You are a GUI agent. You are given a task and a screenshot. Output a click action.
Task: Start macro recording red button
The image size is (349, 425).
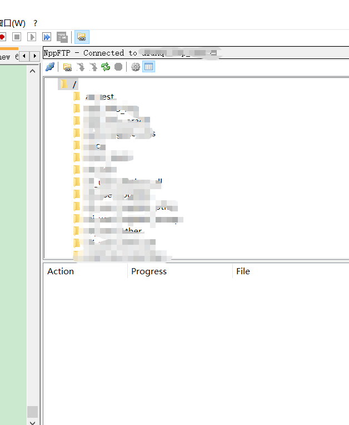coord(2,37)
